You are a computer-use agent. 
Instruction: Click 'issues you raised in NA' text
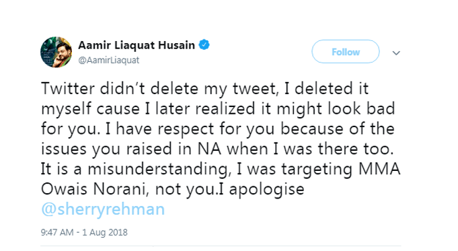point(131,149)
